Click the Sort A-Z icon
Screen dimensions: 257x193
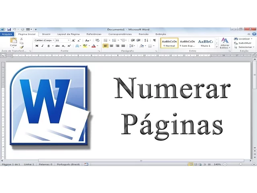coord(146,40)
